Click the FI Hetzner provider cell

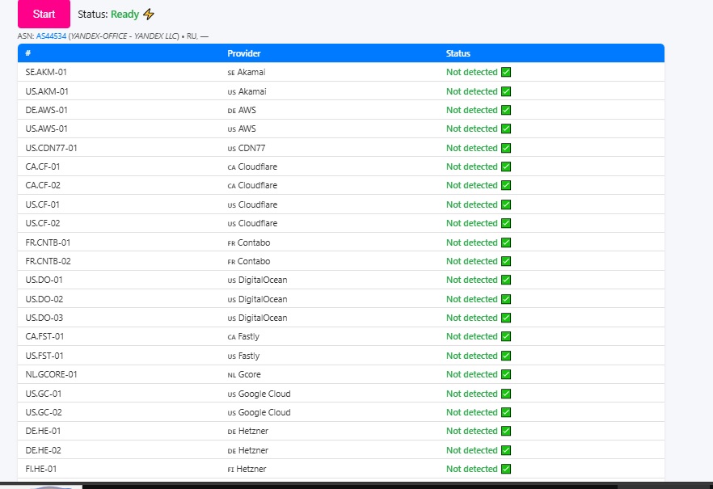coord(247,469)
